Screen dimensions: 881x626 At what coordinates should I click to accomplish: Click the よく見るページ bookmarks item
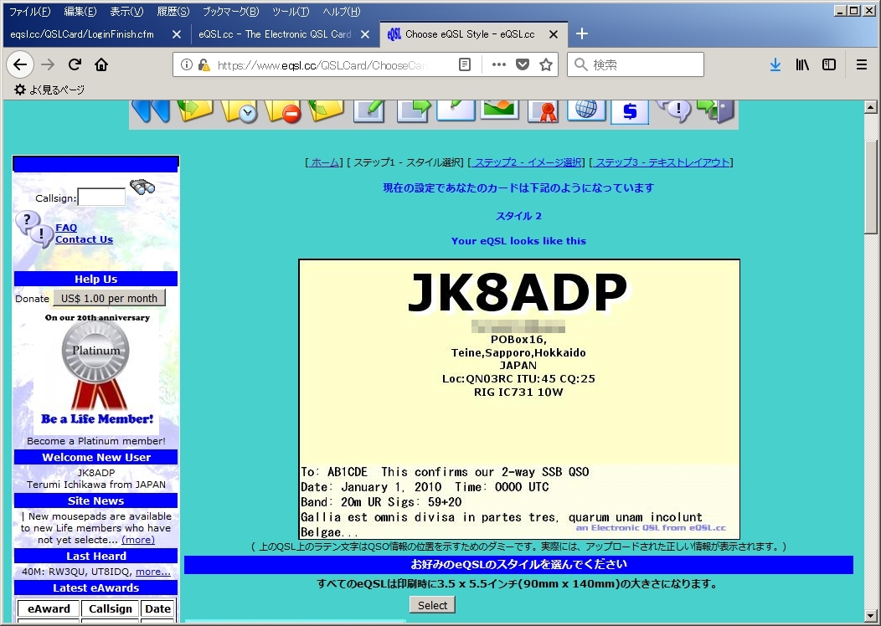(x=49, y=90)
